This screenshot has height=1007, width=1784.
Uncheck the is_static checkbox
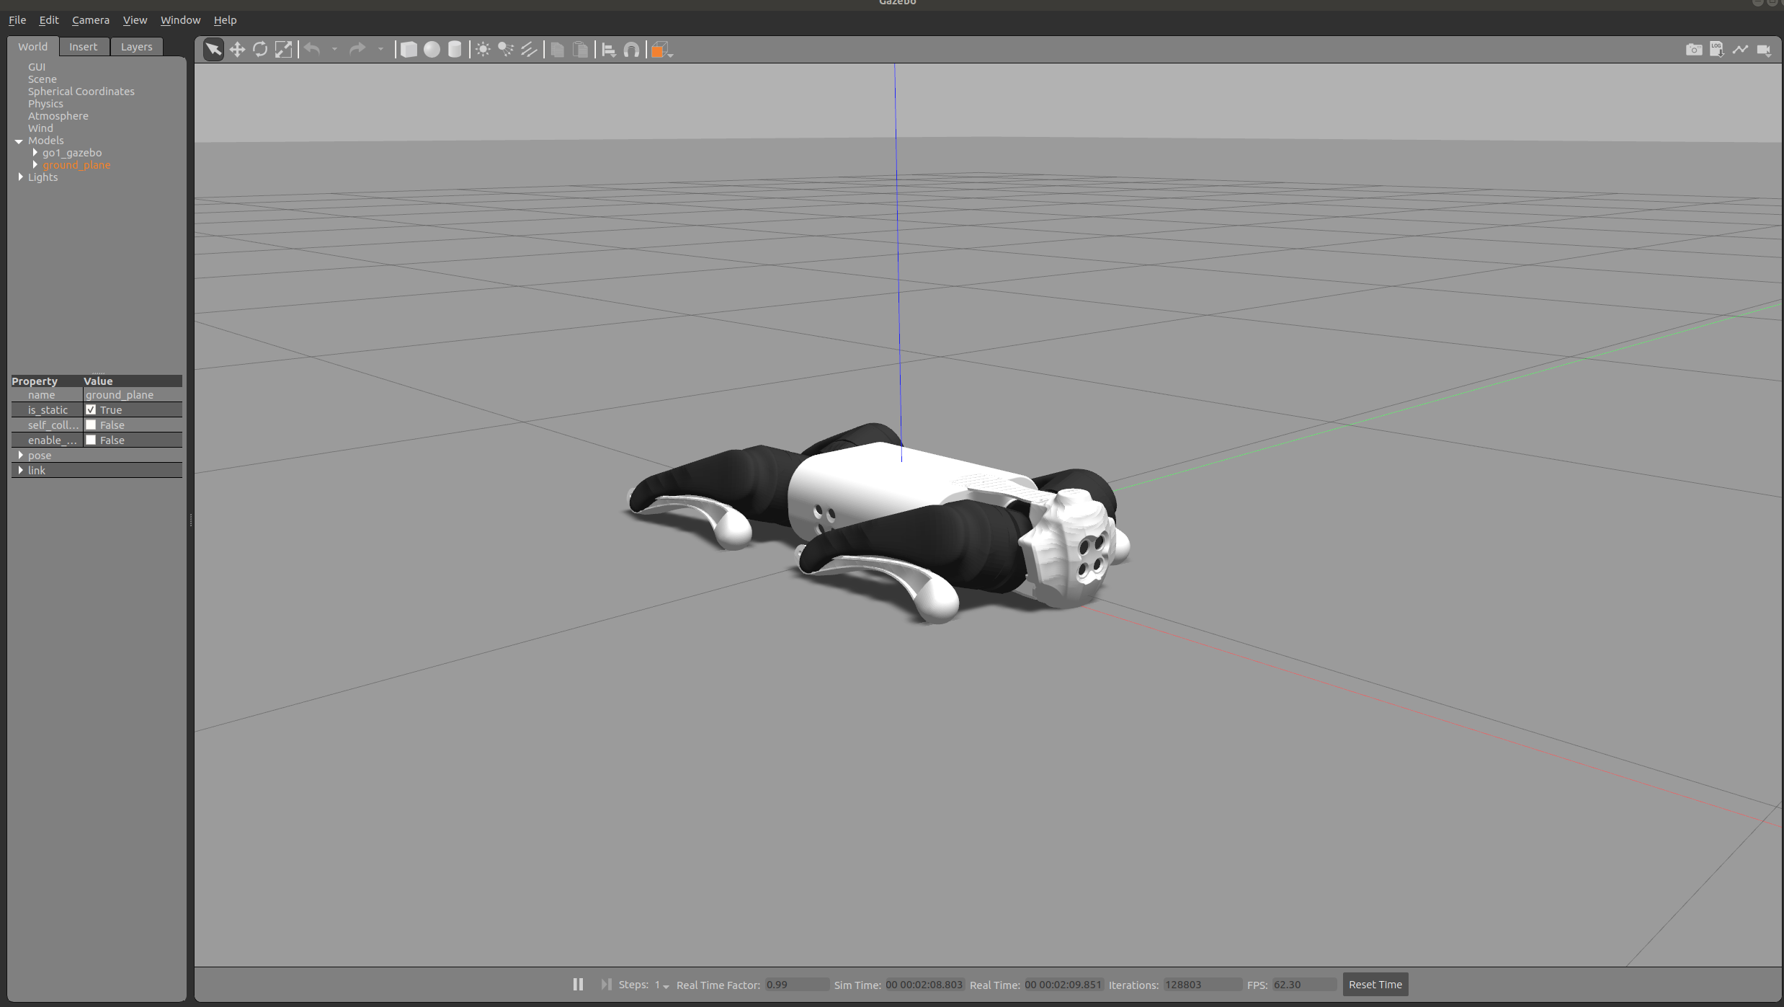[91, 409]
